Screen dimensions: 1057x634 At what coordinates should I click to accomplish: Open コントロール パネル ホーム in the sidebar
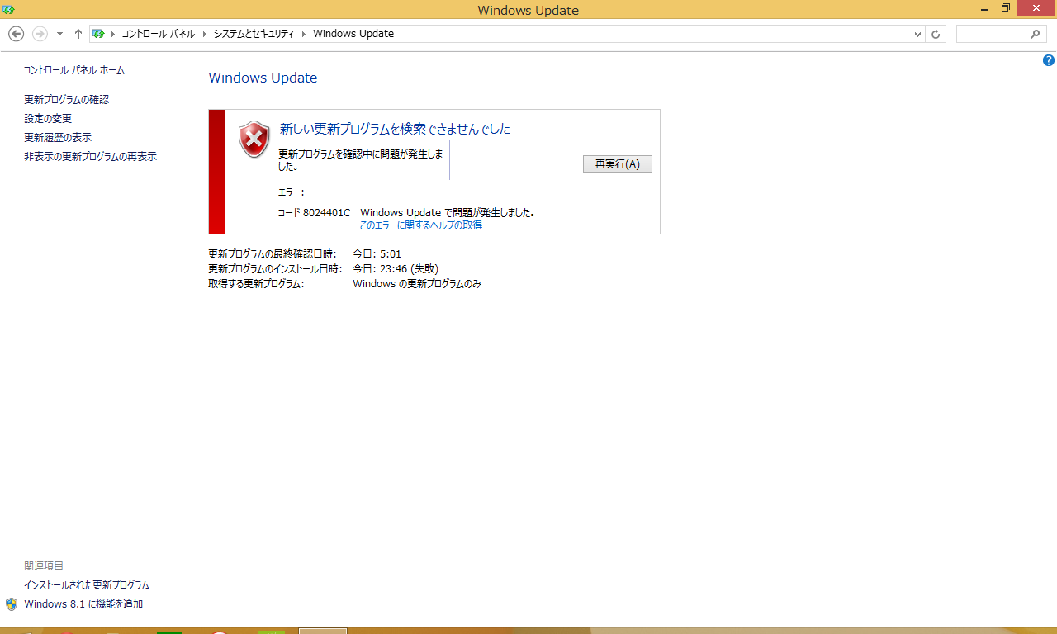coord(74,70)
